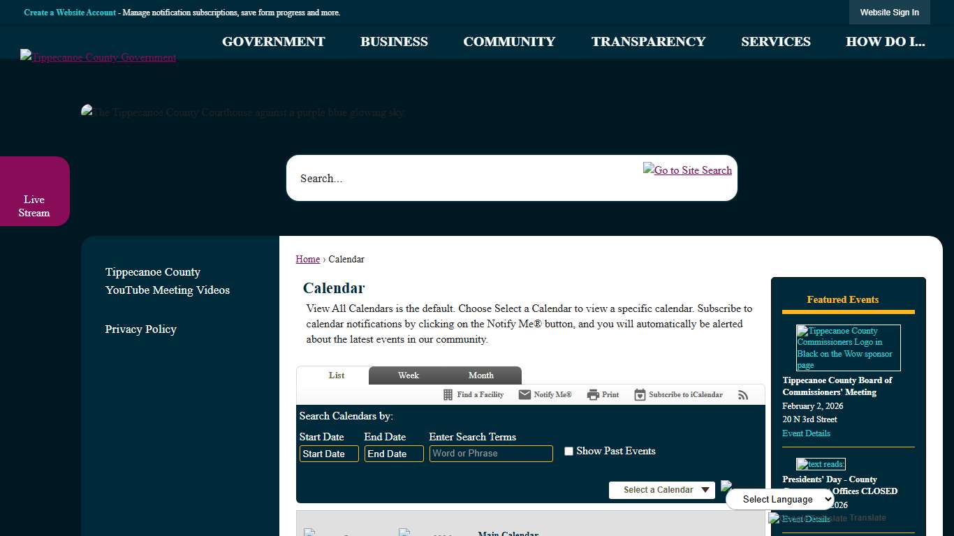View the Tippecanoe County Commissioners logo thumbnail
The height and width of the screenshot is (536, 954).
click(x=847, y=347)
